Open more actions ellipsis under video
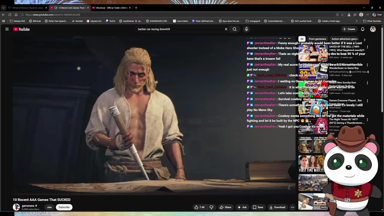Screen dimensions: 384x216 tap(292, 207)
